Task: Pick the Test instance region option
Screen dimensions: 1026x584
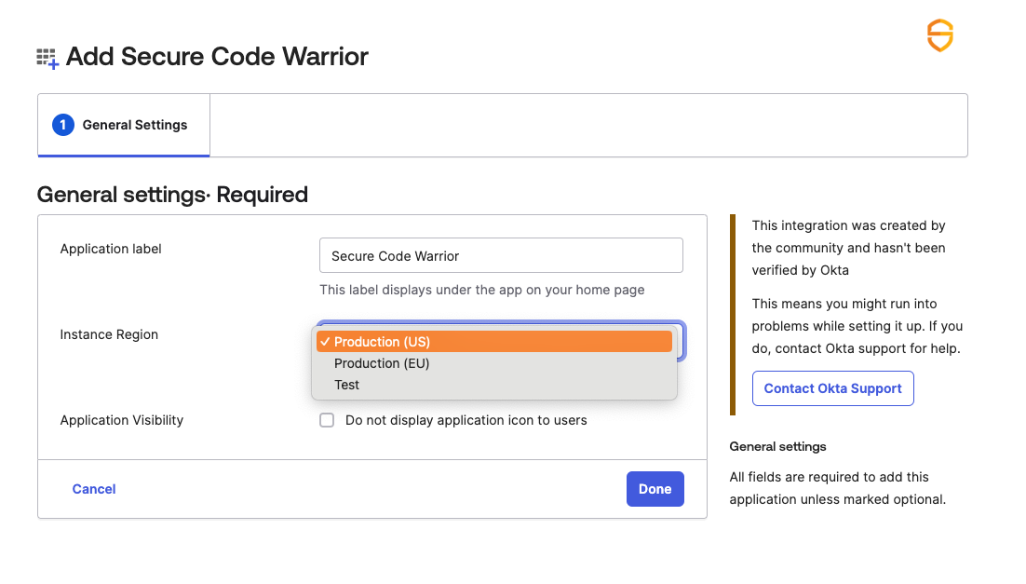Action: 494,385
